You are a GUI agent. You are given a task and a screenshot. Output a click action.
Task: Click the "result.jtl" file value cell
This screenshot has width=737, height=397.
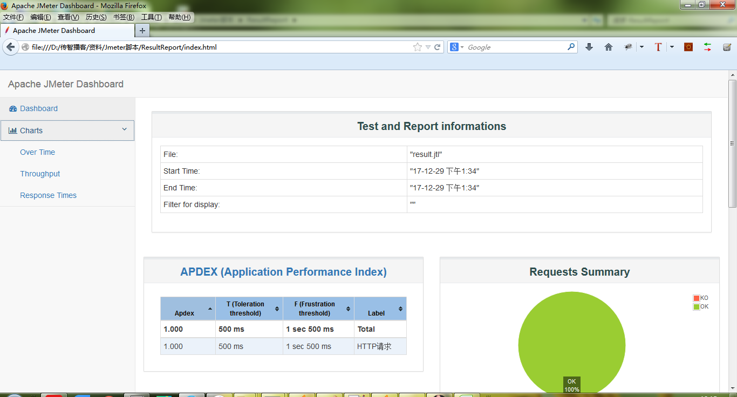tap(555, 154)
